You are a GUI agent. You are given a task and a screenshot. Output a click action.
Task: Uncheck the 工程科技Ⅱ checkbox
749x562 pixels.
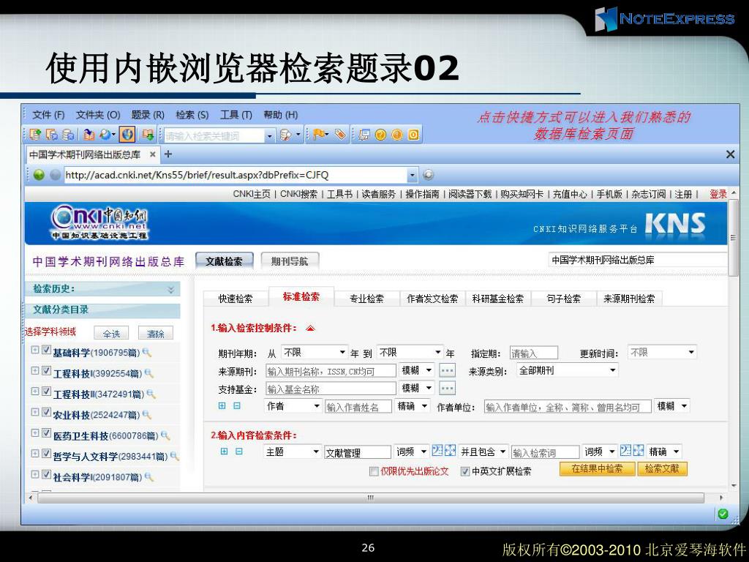tap(46, 391)
